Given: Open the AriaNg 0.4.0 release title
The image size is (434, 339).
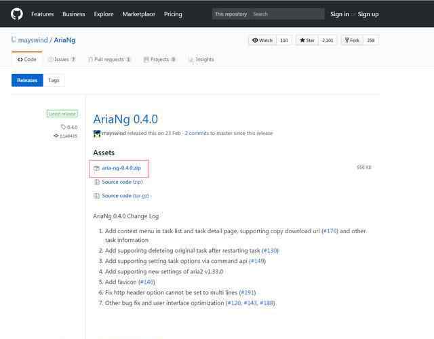Looking at the screenshot, I should (125, 119).
